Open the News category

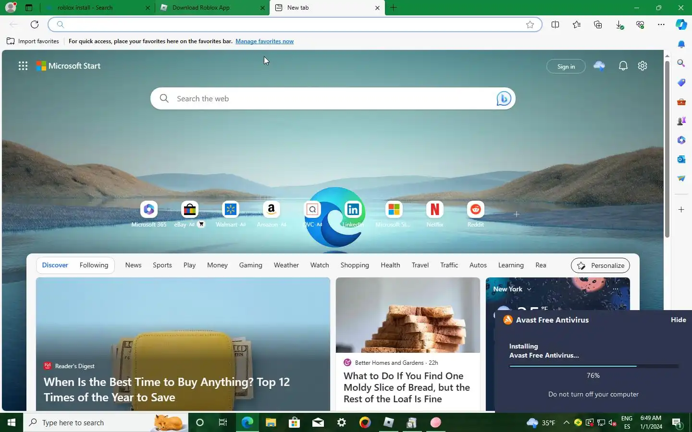tap(133, 265)
